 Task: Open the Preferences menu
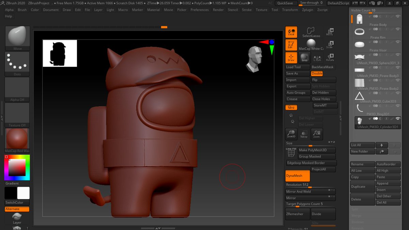coord(199,10)
